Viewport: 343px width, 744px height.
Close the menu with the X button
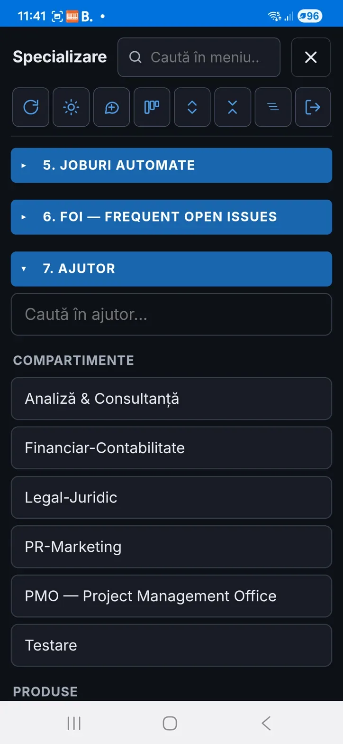(311, 57)
